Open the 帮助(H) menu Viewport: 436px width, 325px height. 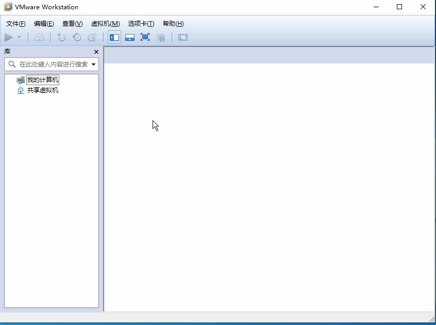click(173, 24)
